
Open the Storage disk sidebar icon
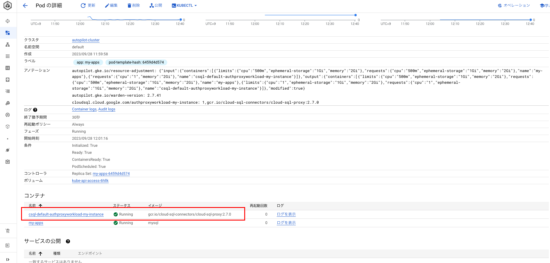coord(8,80)
